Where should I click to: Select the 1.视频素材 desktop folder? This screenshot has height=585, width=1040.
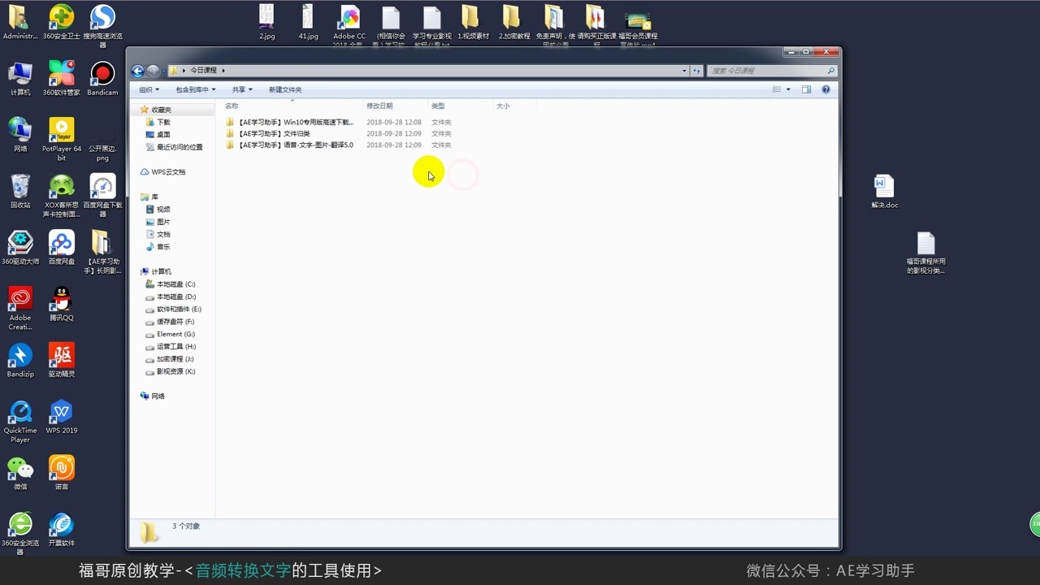(x=473, y=22)
